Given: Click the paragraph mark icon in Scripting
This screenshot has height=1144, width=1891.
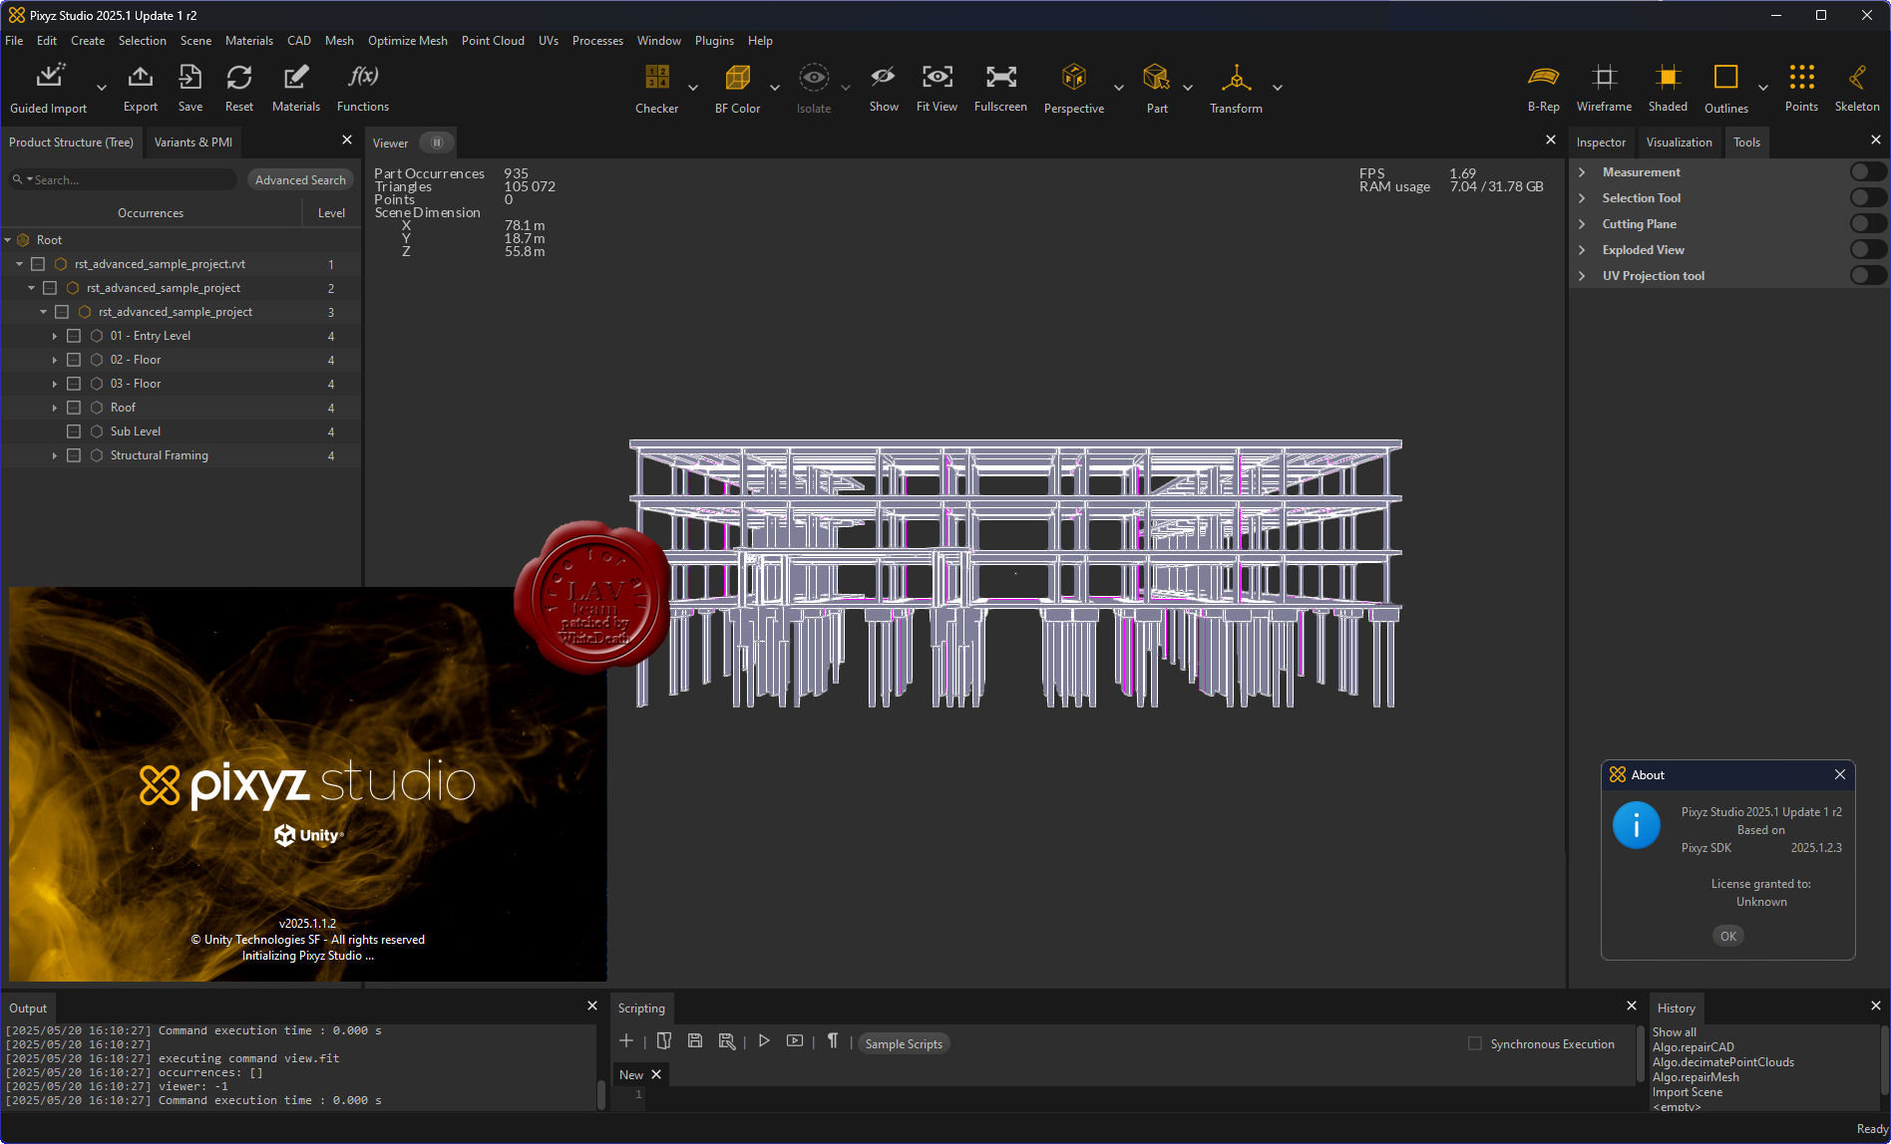Looking at the screenshot, I should click(833, 1041).
